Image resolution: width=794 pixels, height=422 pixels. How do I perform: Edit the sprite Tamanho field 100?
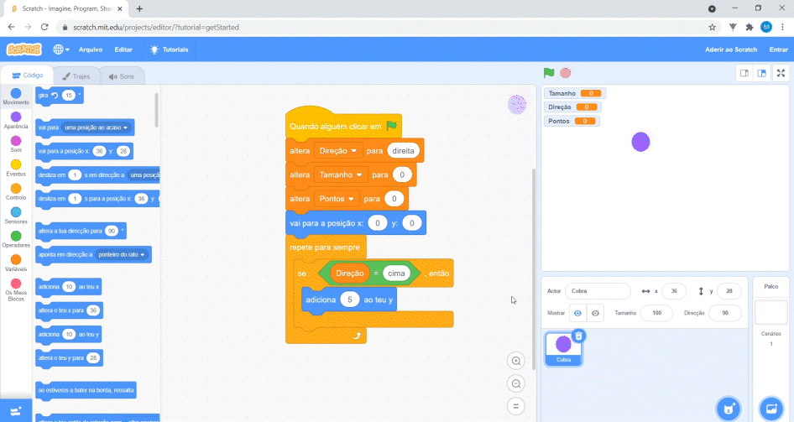656,313
